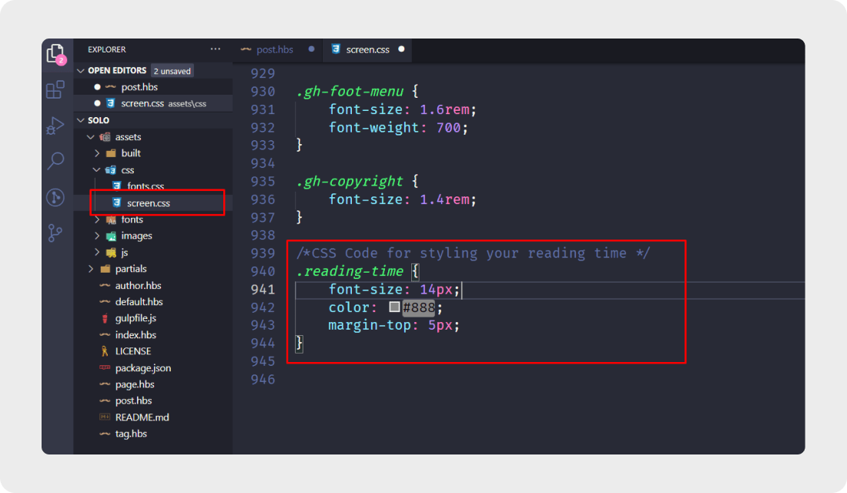This screenshot has height=493, width=847.
Task: Click unsaved dot on screen.css tab
Action: coord(401,49)
